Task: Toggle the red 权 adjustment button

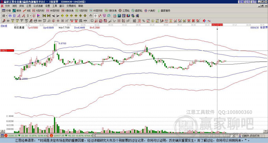Action: pos(34,16)
